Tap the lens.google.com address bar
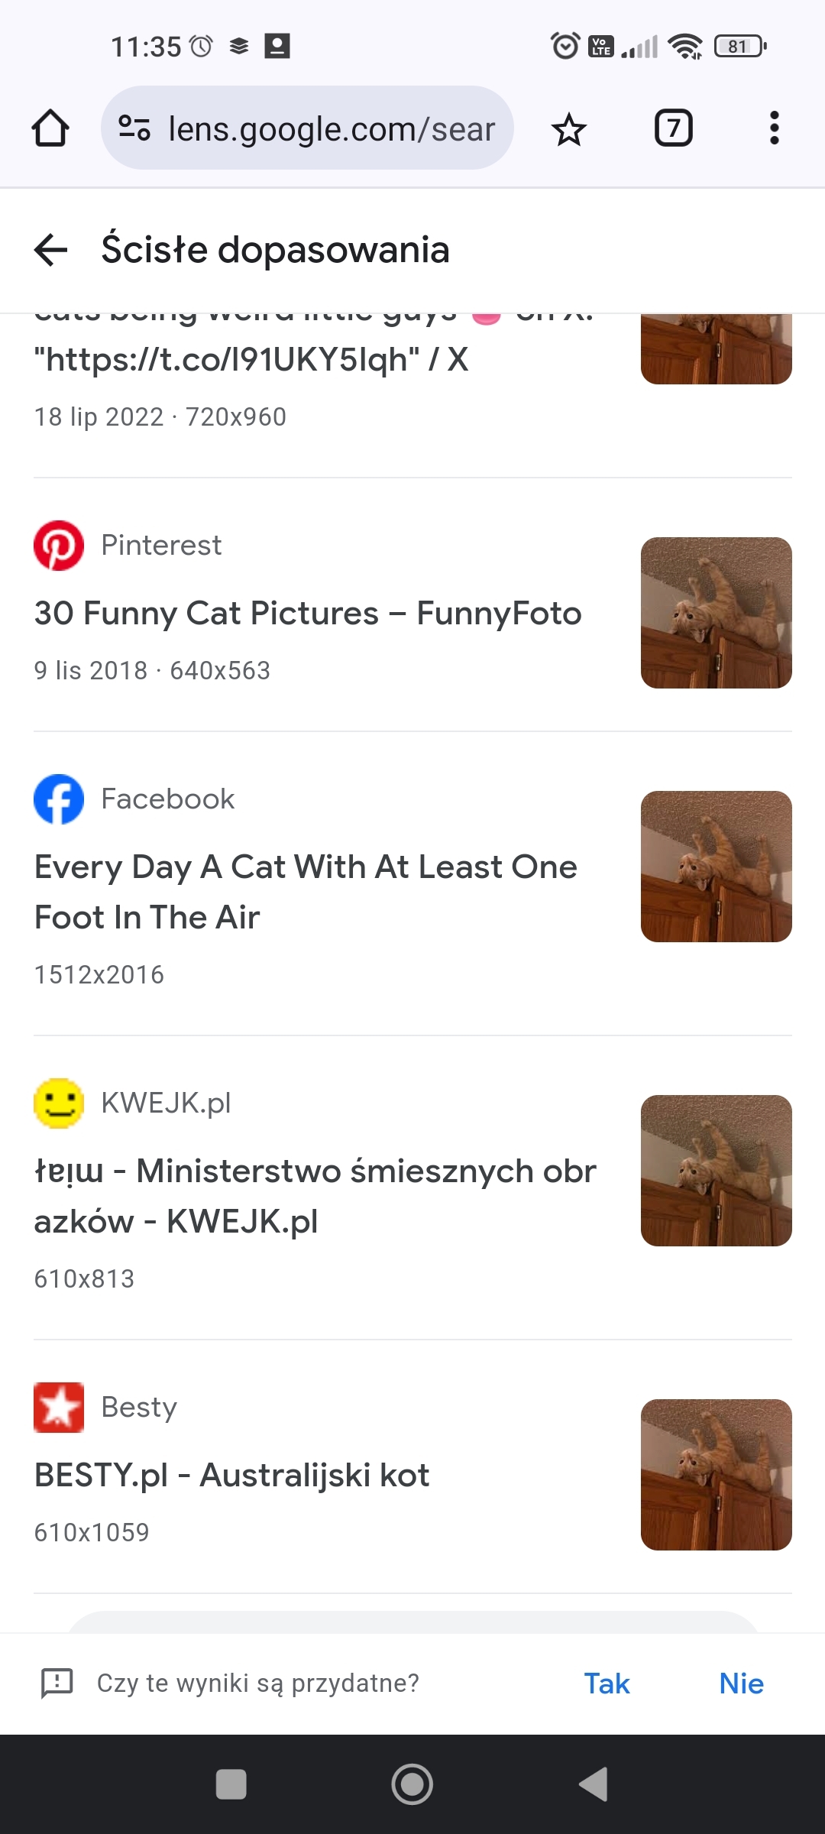825x1834 pixels. [331, 128]
